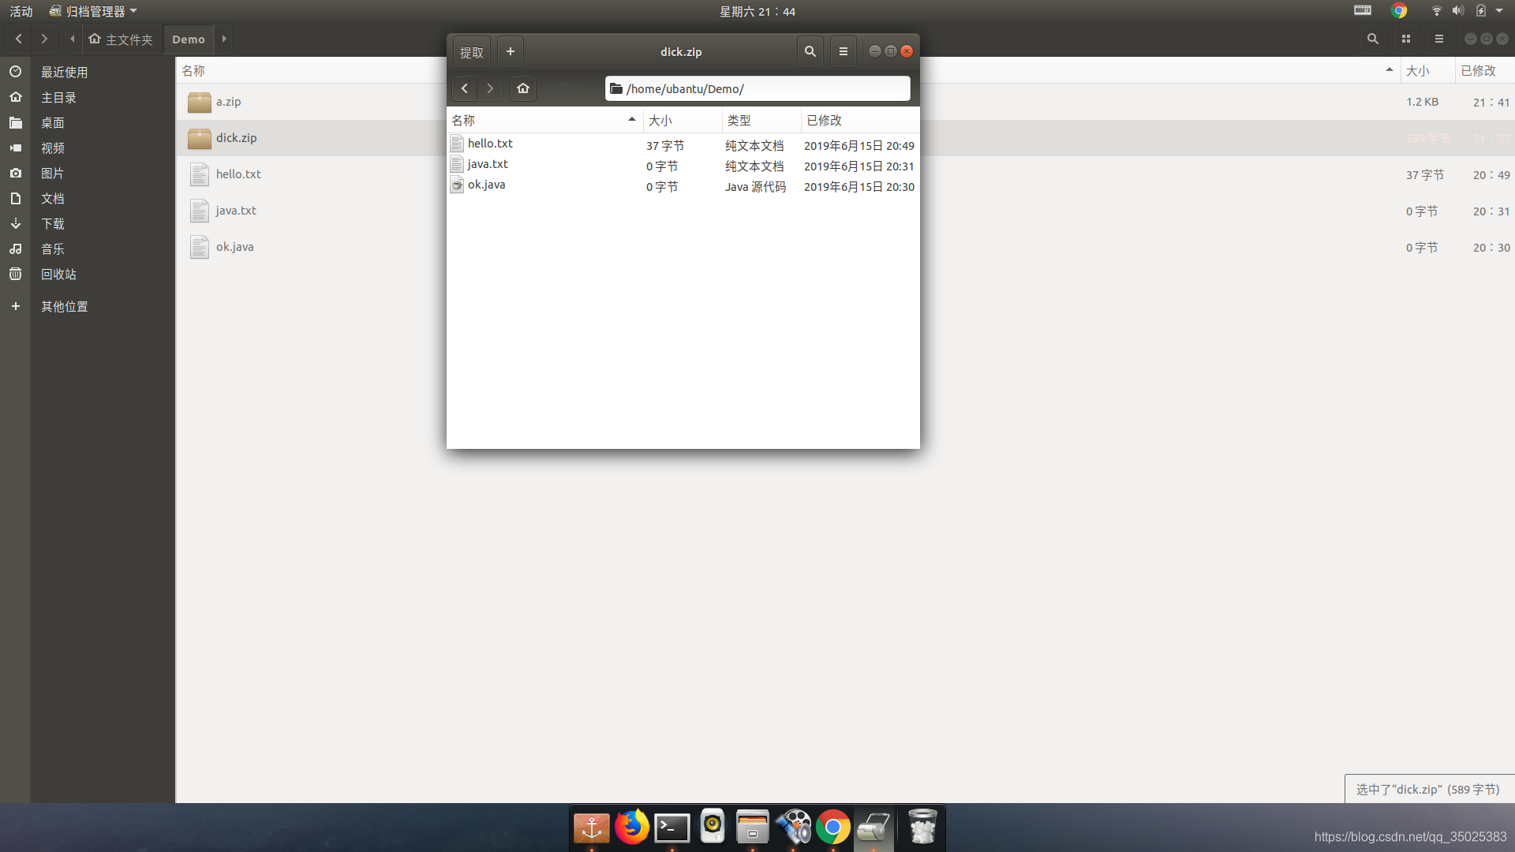Open Chrome from the dock
1515x852 pixels.
point(832,828)
